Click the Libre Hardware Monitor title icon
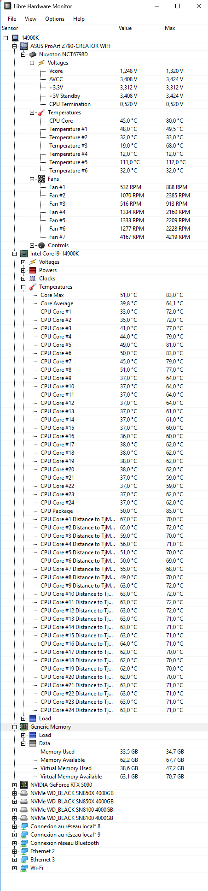Screen dimensions: 208x891 point(8,6)
